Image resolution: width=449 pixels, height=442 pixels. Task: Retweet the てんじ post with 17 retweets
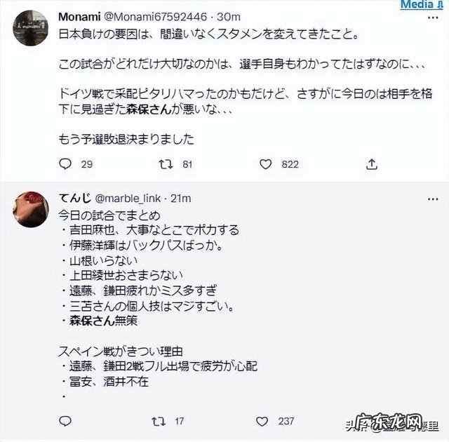point(159,421)
